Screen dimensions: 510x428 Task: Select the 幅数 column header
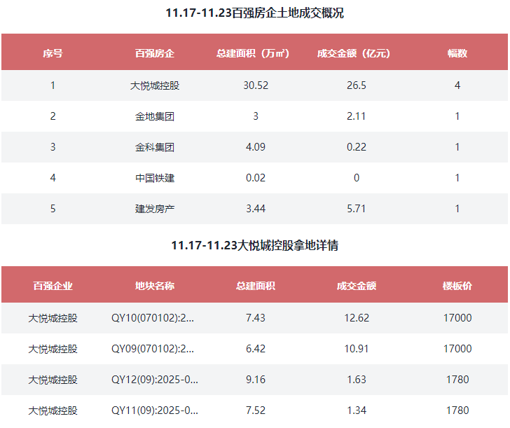pyautogui.click(x=457, y=53)
